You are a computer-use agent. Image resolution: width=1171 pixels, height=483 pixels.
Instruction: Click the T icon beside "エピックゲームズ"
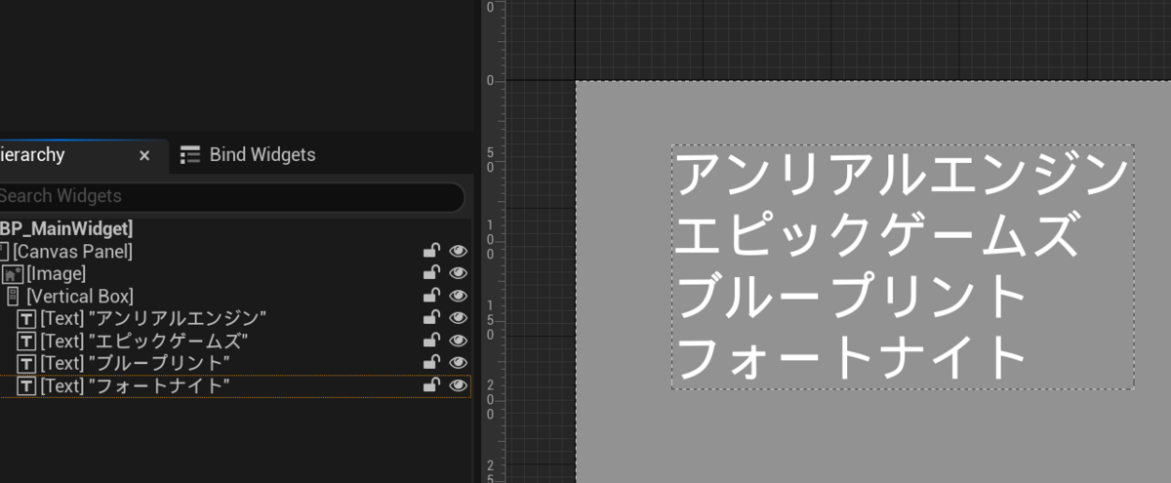[27, 342]
